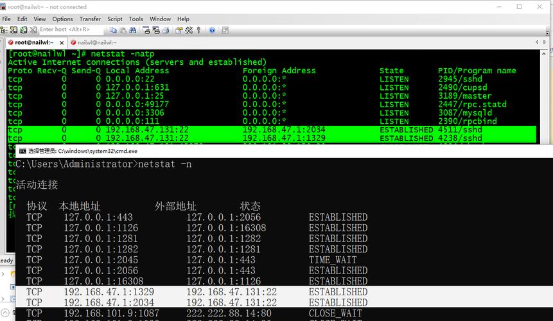Open the Transfer menu
553x321 pixels.
coord(90,19)
